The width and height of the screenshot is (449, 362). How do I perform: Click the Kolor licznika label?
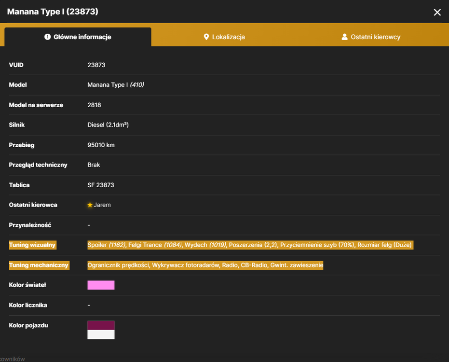[x=28, y=305]
